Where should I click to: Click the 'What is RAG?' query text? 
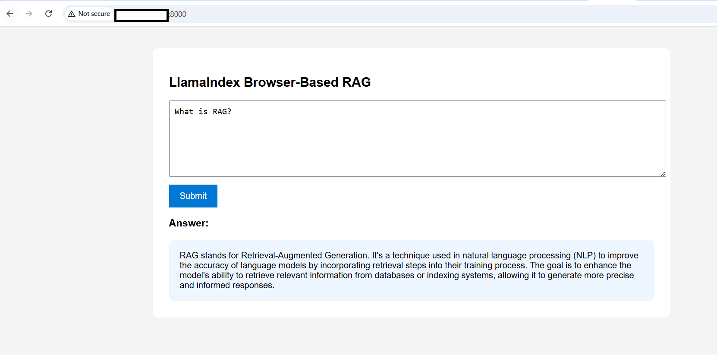tap(203, 112)
